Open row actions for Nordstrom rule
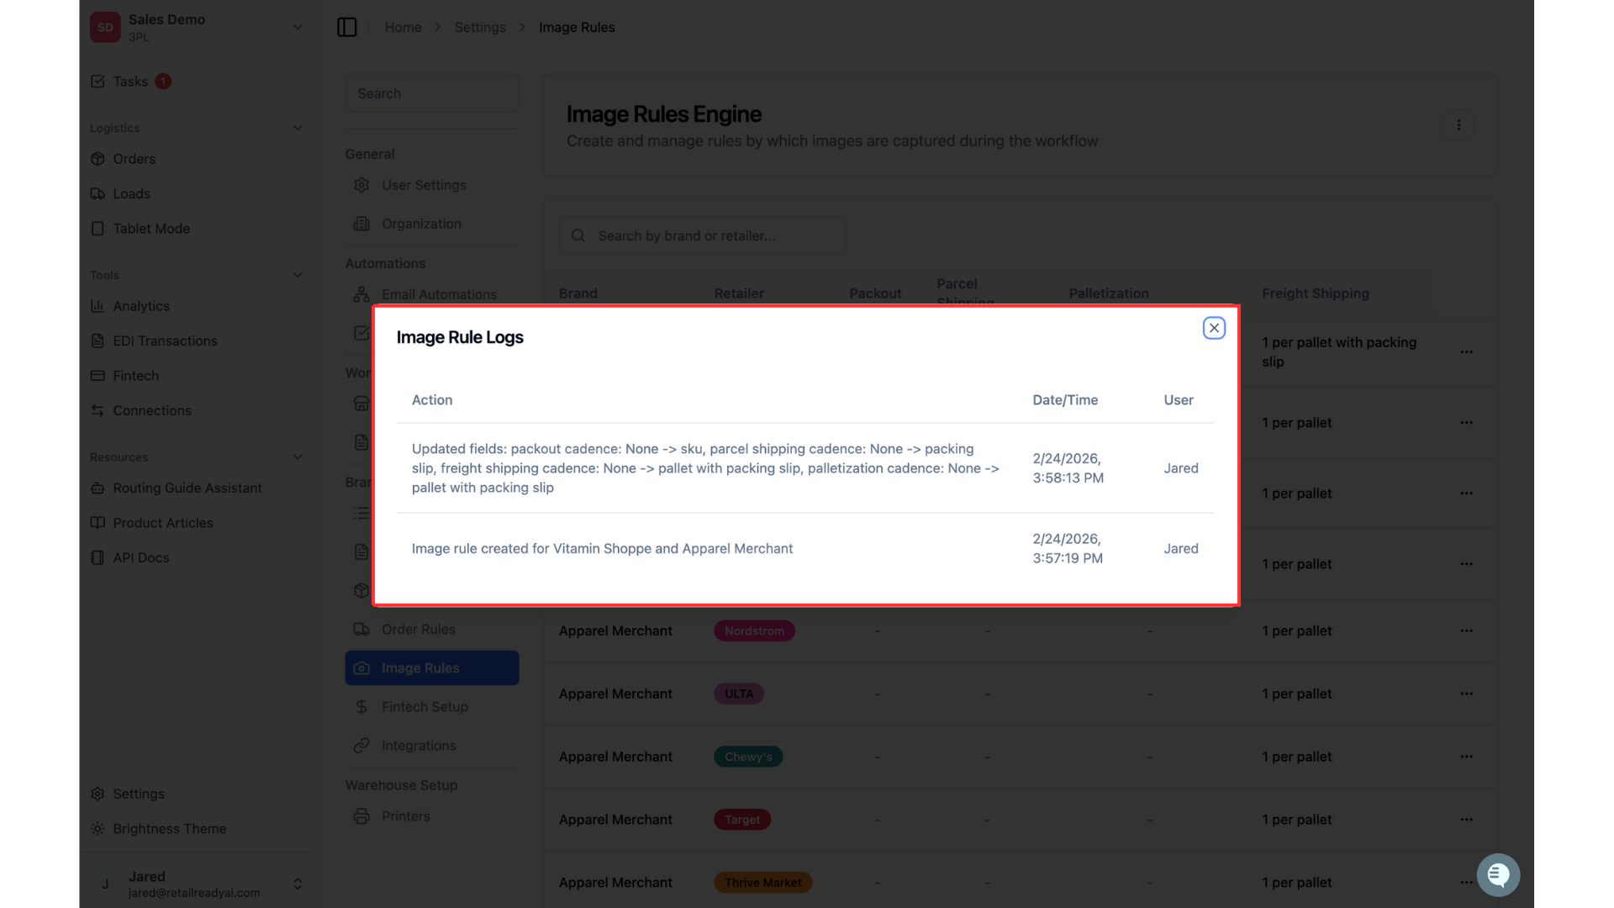This screenshot has height=908, width=1614. click(x=1466, y=631)
